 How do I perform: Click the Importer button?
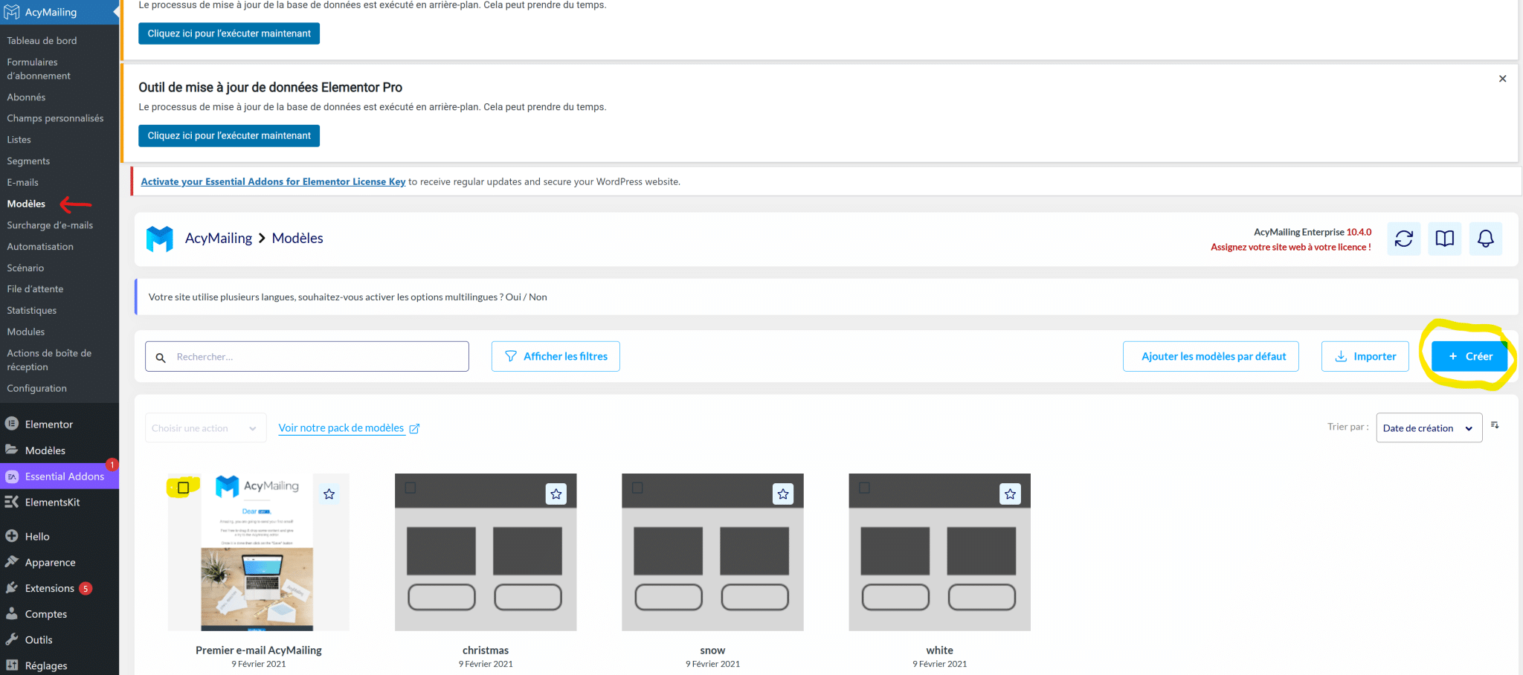click(x=1365, y=356)
